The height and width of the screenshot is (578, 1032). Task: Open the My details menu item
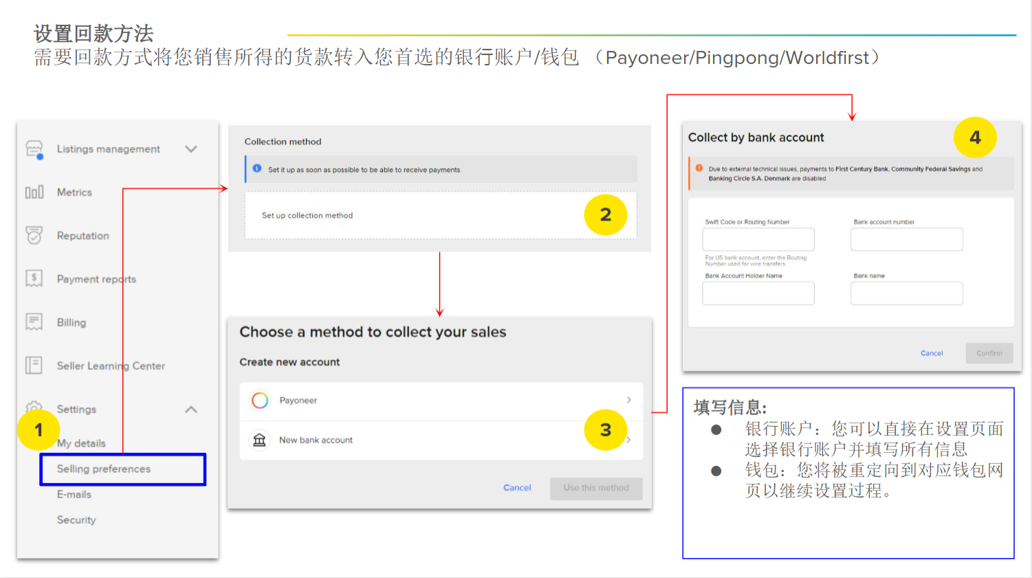point(82,443)
